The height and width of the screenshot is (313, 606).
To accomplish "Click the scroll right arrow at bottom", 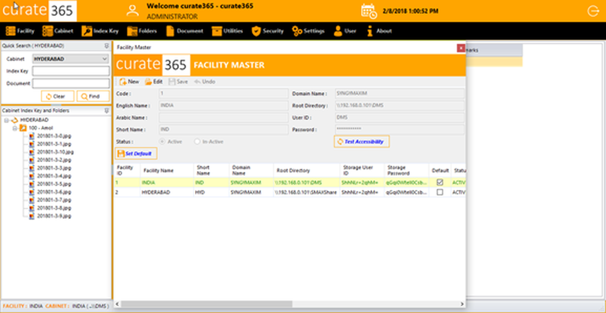I will (x=462, y=304).
